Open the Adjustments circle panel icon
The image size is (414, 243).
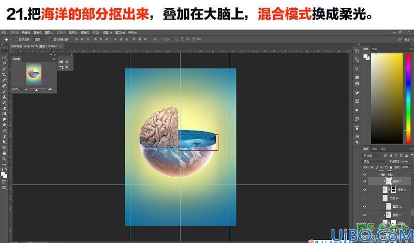click(x=357, y=92)
